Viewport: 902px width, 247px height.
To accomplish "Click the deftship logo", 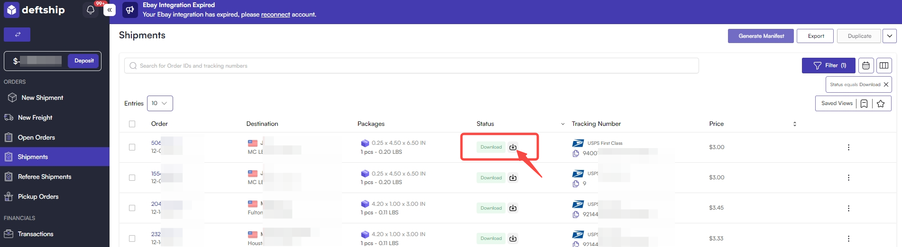I will pos(35,10).
